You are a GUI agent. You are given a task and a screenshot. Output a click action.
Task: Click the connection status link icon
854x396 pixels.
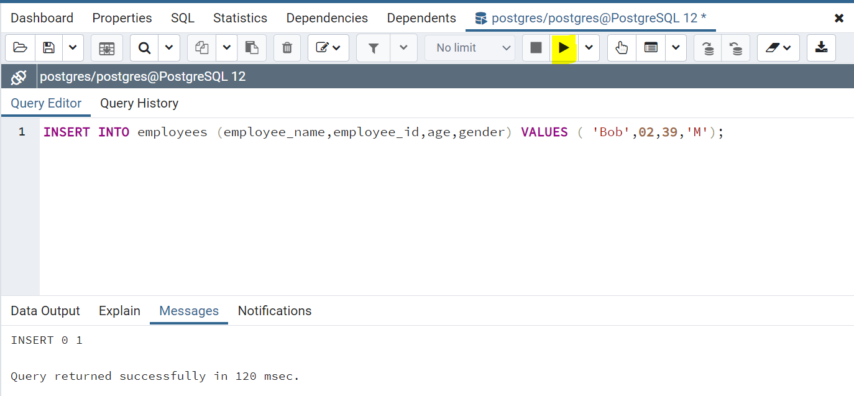pyautogui.click(x=19, y=77)
